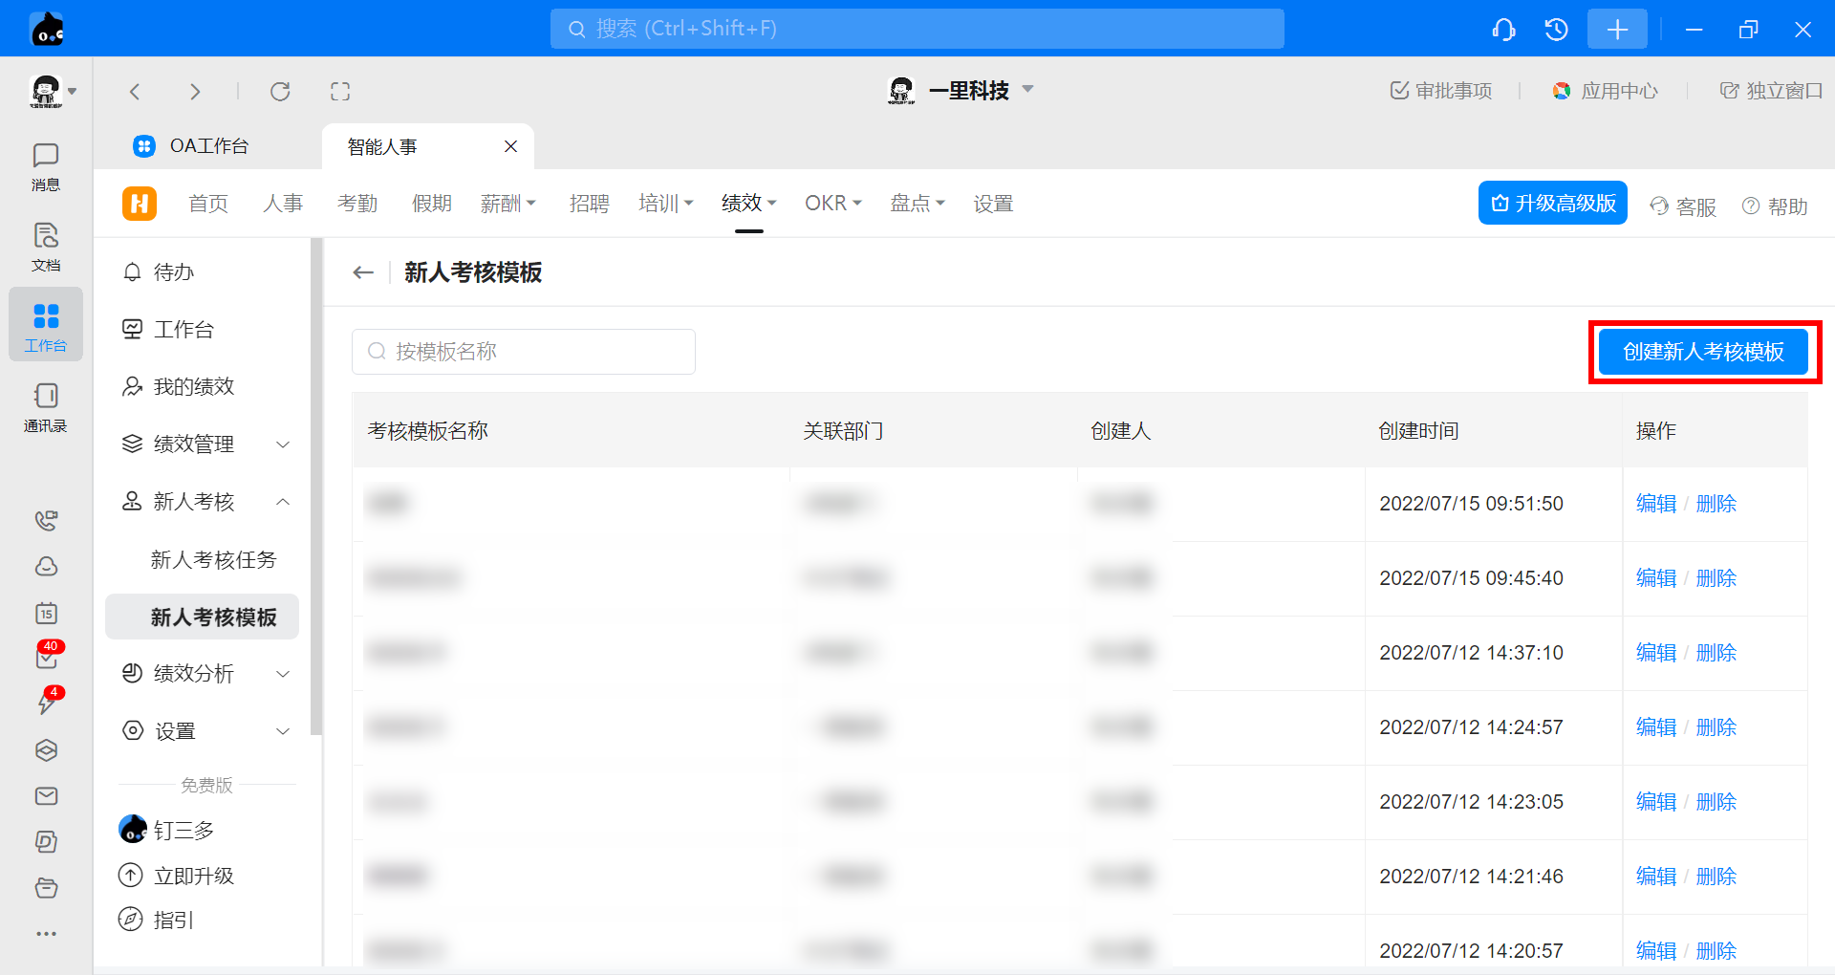Click the 创建新人考核模板 button
The image size is (1835, 975).
point(1703,352)
